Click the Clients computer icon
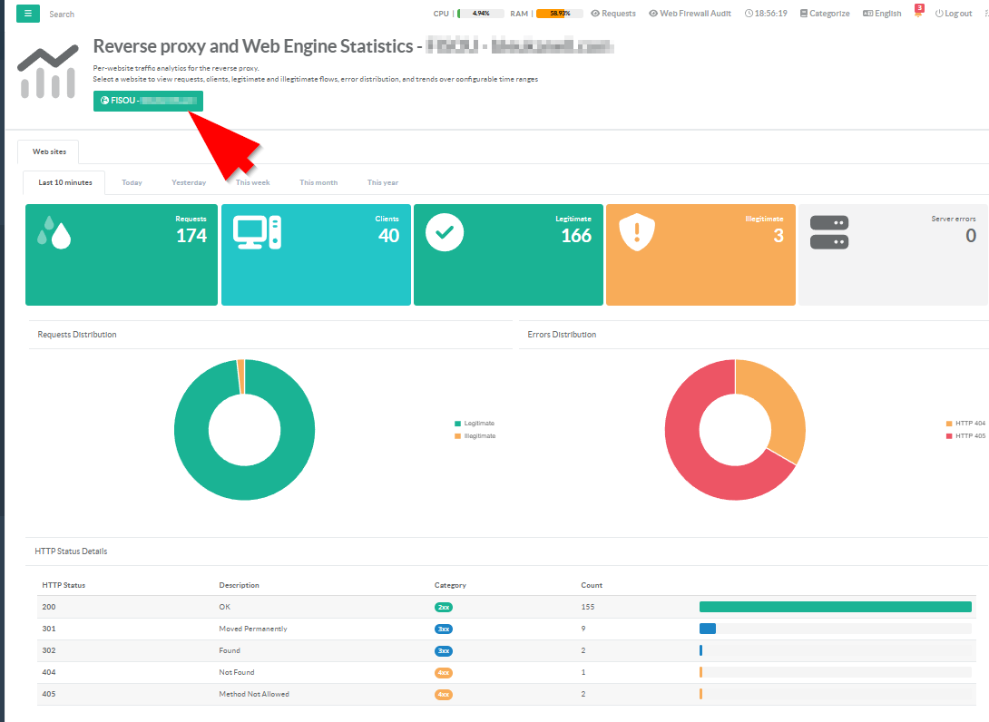The height and width of the screenshot is (722, 989). (x=258, y=232)
